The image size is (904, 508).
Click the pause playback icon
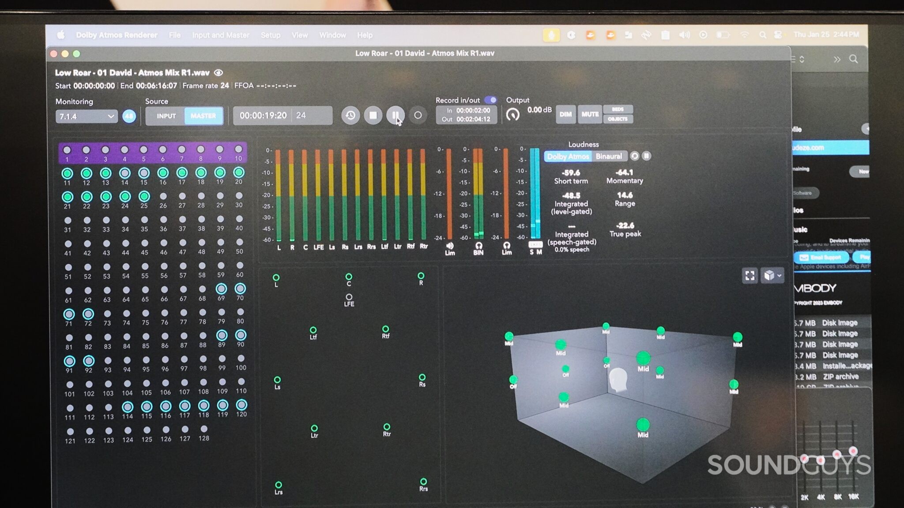point(397,116)
